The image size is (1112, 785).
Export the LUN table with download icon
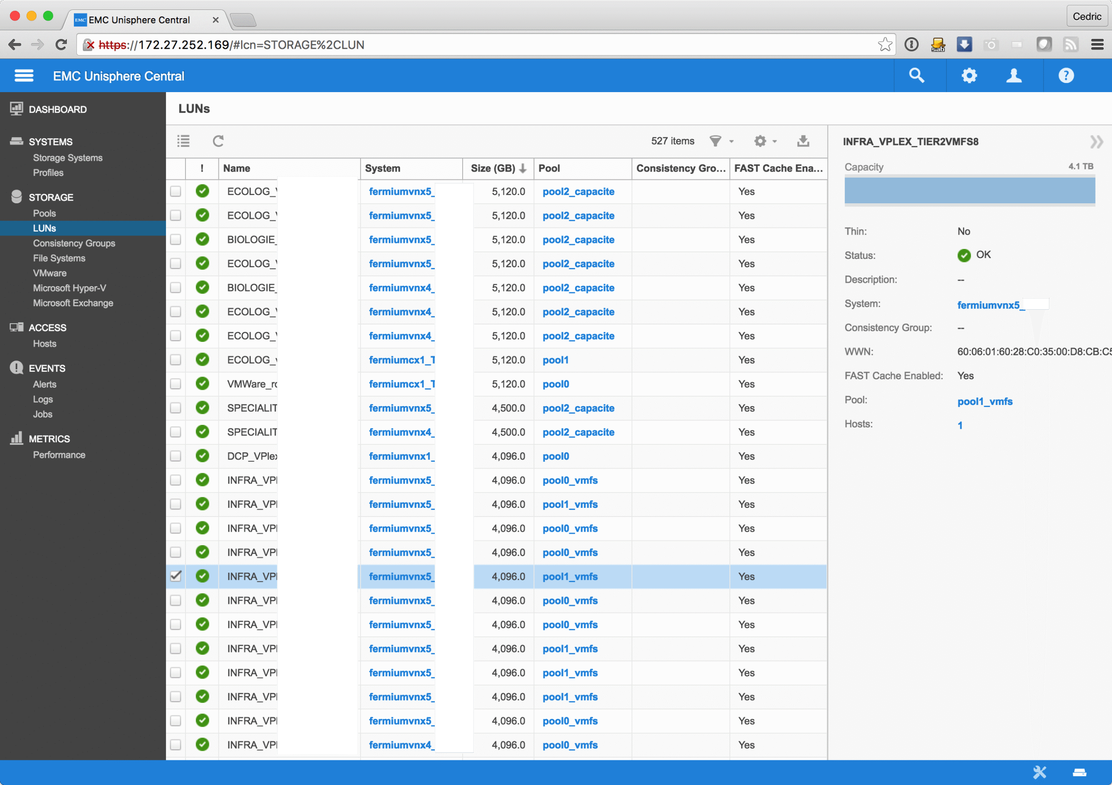pos(803,141)
